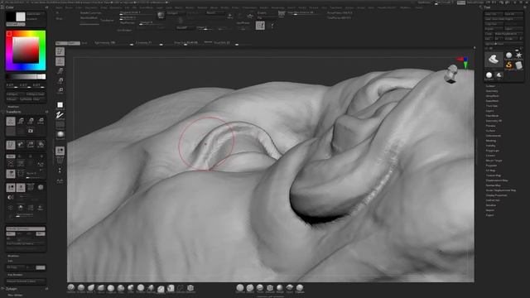Open the Document menu
The image size is (530, 298).
(x=91, y=7)
